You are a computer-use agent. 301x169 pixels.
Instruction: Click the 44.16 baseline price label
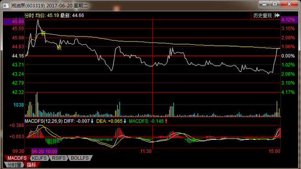pyautogui.click(x=18, y=56)
